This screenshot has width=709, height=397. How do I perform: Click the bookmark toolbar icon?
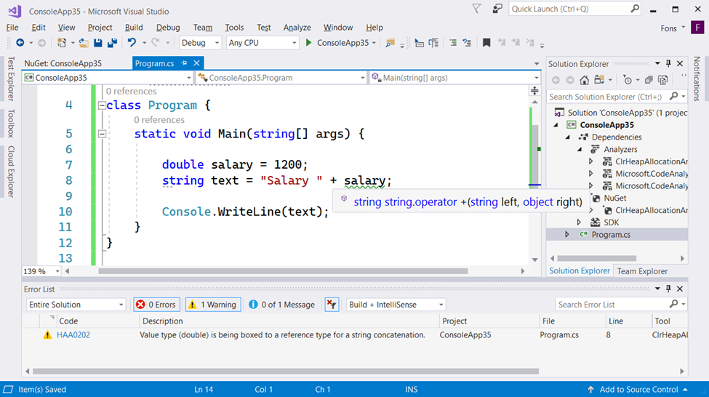click(486, 42)
